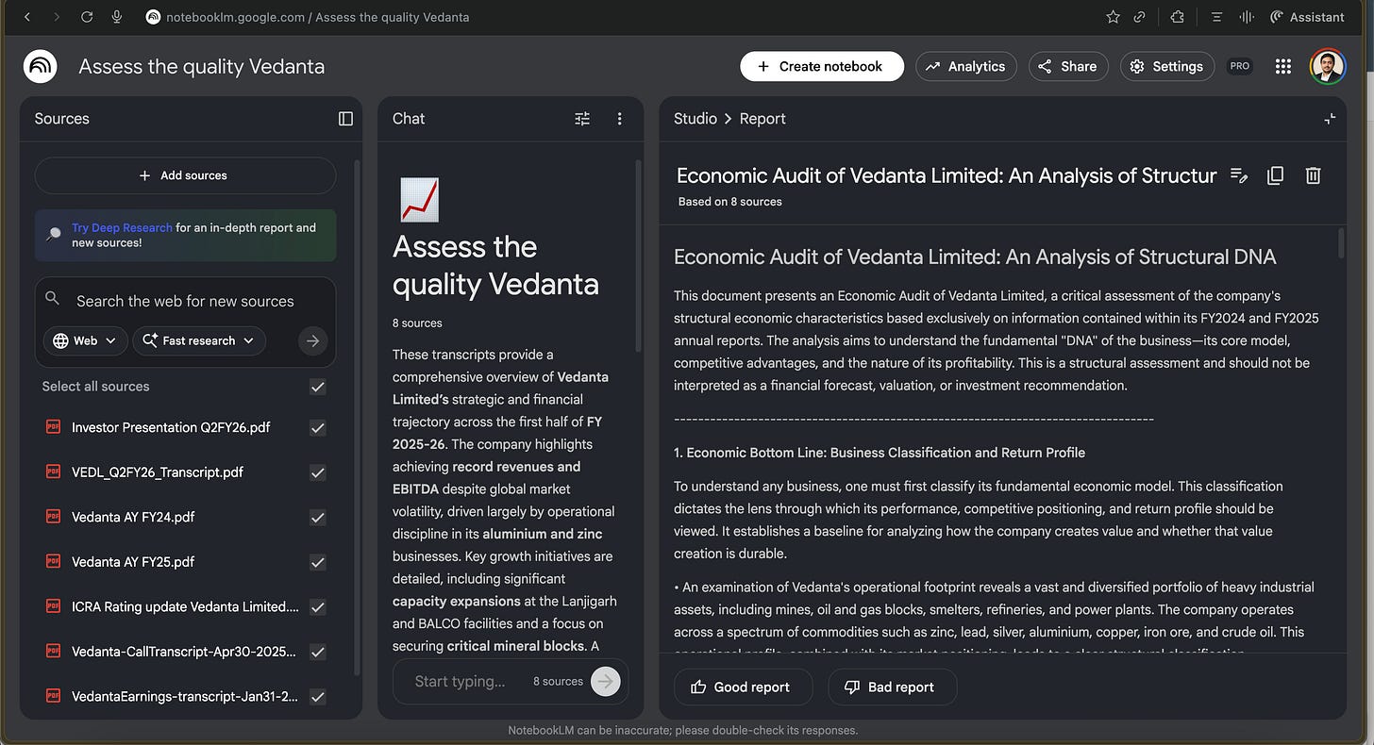Viewport: 1374px width, 745px height.
Task: Collapse the Studio report view icon
Action: 1330,119
